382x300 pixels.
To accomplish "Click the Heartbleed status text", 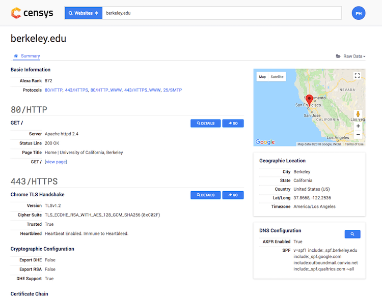I will pos(87,233).
